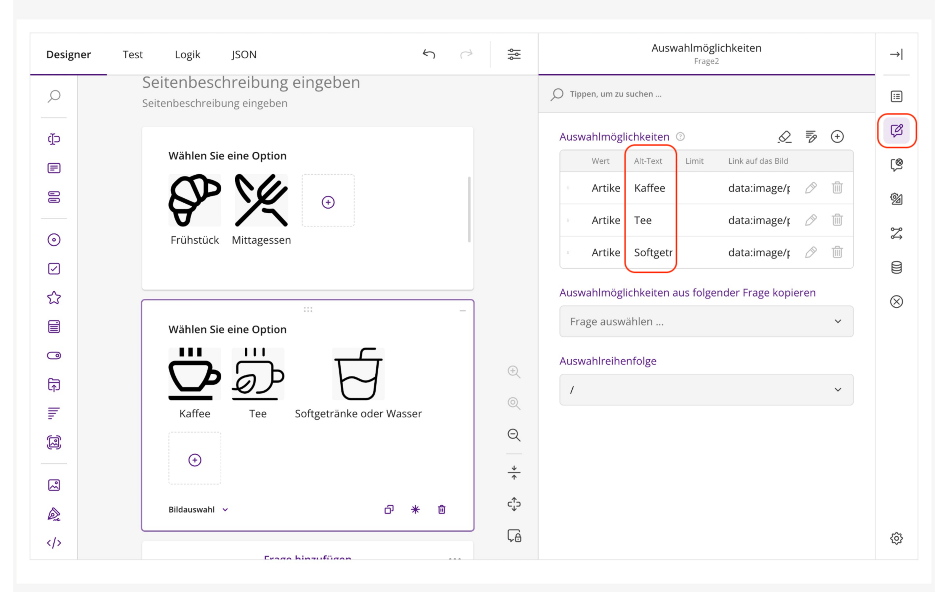This screenshot has width=948, height=592.
Task: Open the JSON tab
Action: click(244, 54)
